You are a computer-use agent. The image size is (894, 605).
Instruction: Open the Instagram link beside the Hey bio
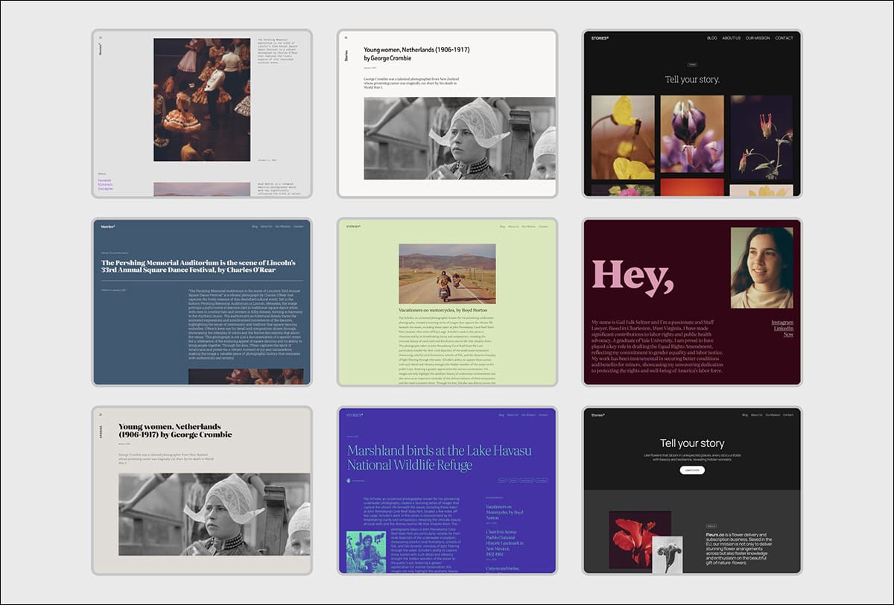782,323
